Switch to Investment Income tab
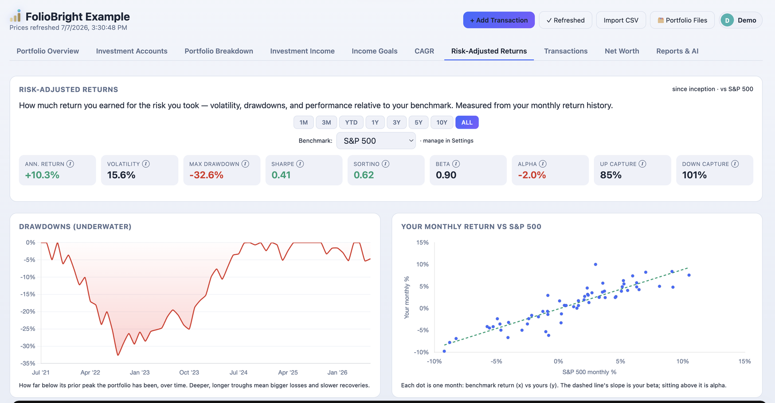The height and width of the screenshot is (403, 775). tap(302, 51)
